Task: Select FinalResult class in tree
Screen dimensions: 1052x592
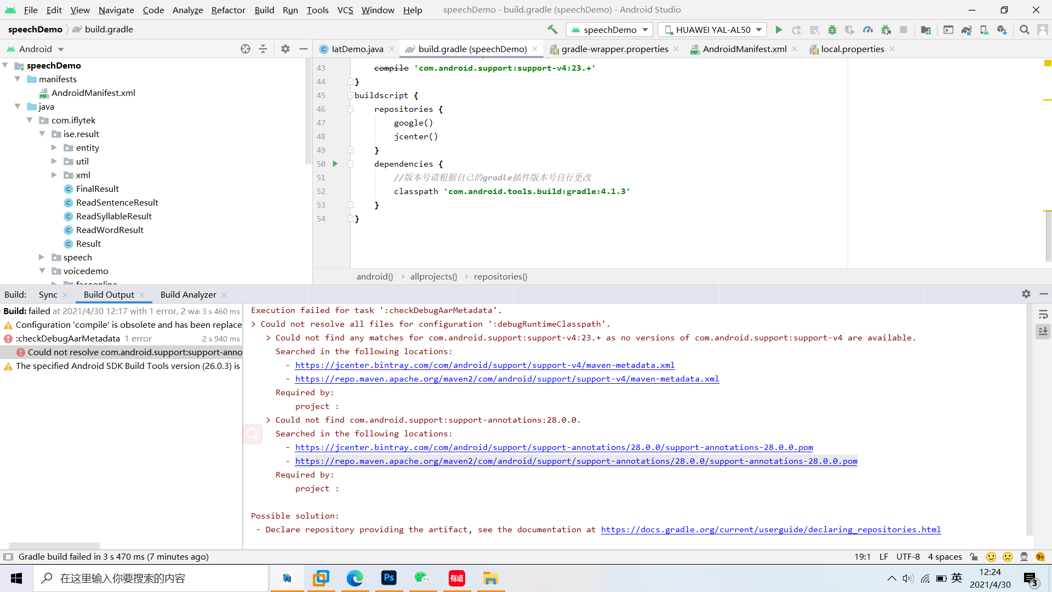Action: [97, 189]
